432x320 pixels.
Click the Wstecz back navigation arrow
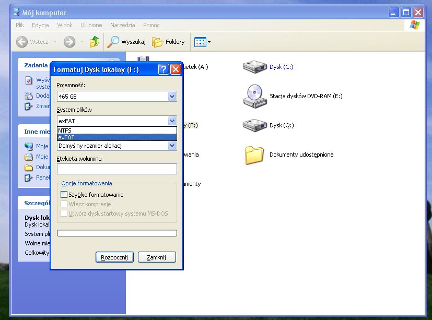(x=24, y=42)
